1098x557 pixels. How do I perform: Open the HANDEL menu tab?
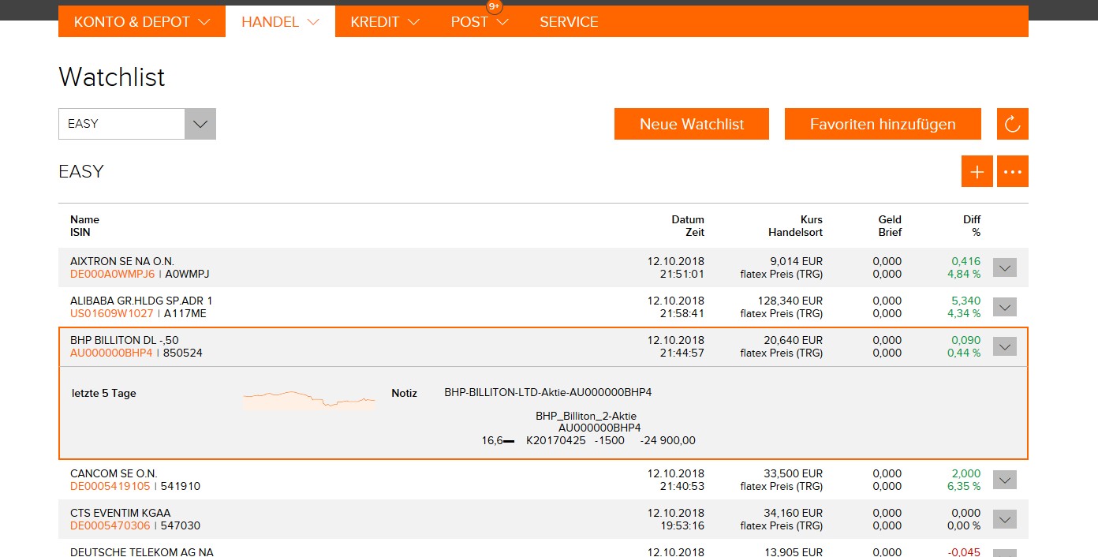[x=280, y=22]
